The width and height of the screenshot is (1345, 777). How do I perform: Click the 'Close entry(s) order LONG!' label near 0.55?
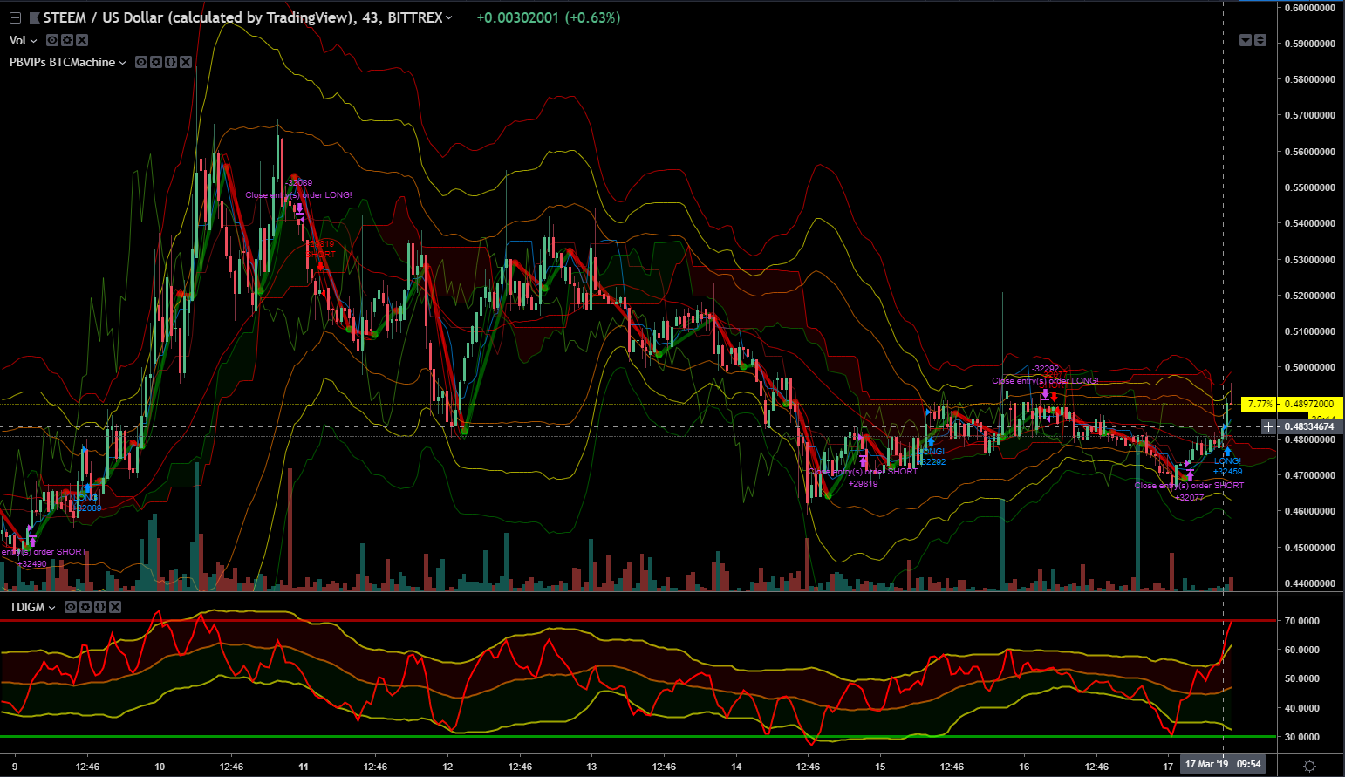[x=298, y=195]
